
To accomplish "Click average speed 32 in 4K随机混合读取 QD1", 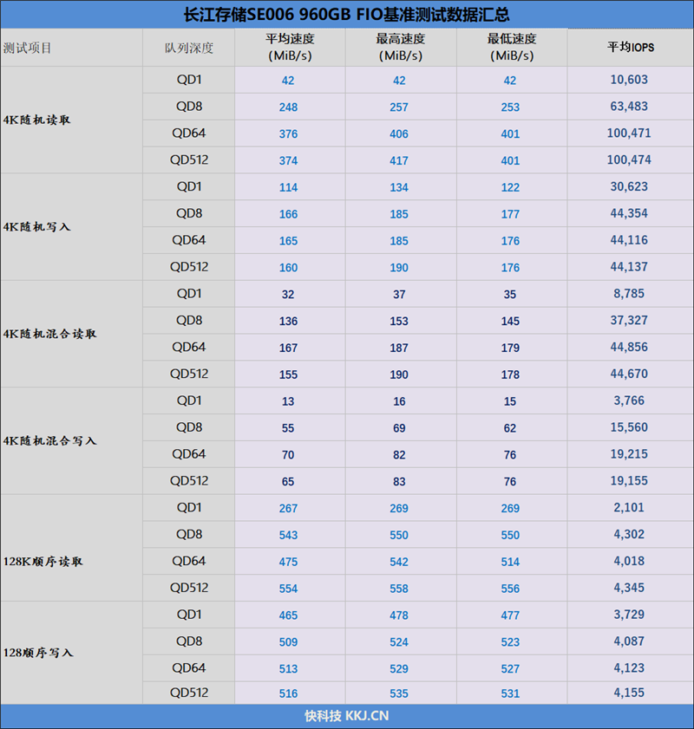I will click(288, 295).
